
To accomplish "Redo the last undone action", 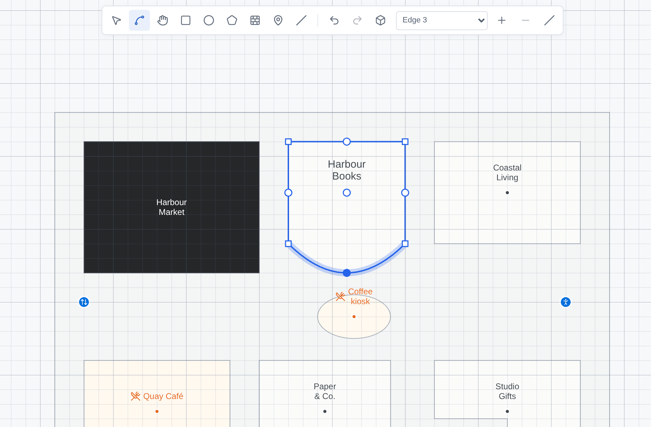I will click(357, 20).
